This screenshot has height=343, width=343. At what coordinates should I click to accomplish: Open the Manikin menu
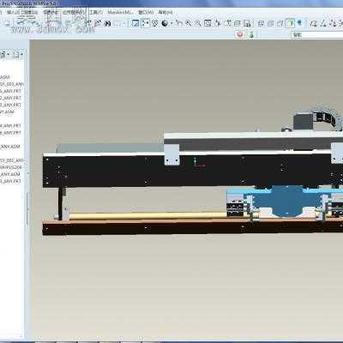(x=120, y=12)
